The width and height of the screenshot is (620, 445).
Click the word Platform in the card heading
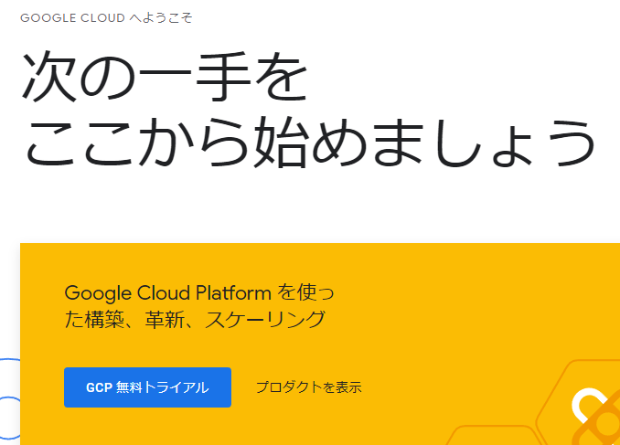coord(234,293)
